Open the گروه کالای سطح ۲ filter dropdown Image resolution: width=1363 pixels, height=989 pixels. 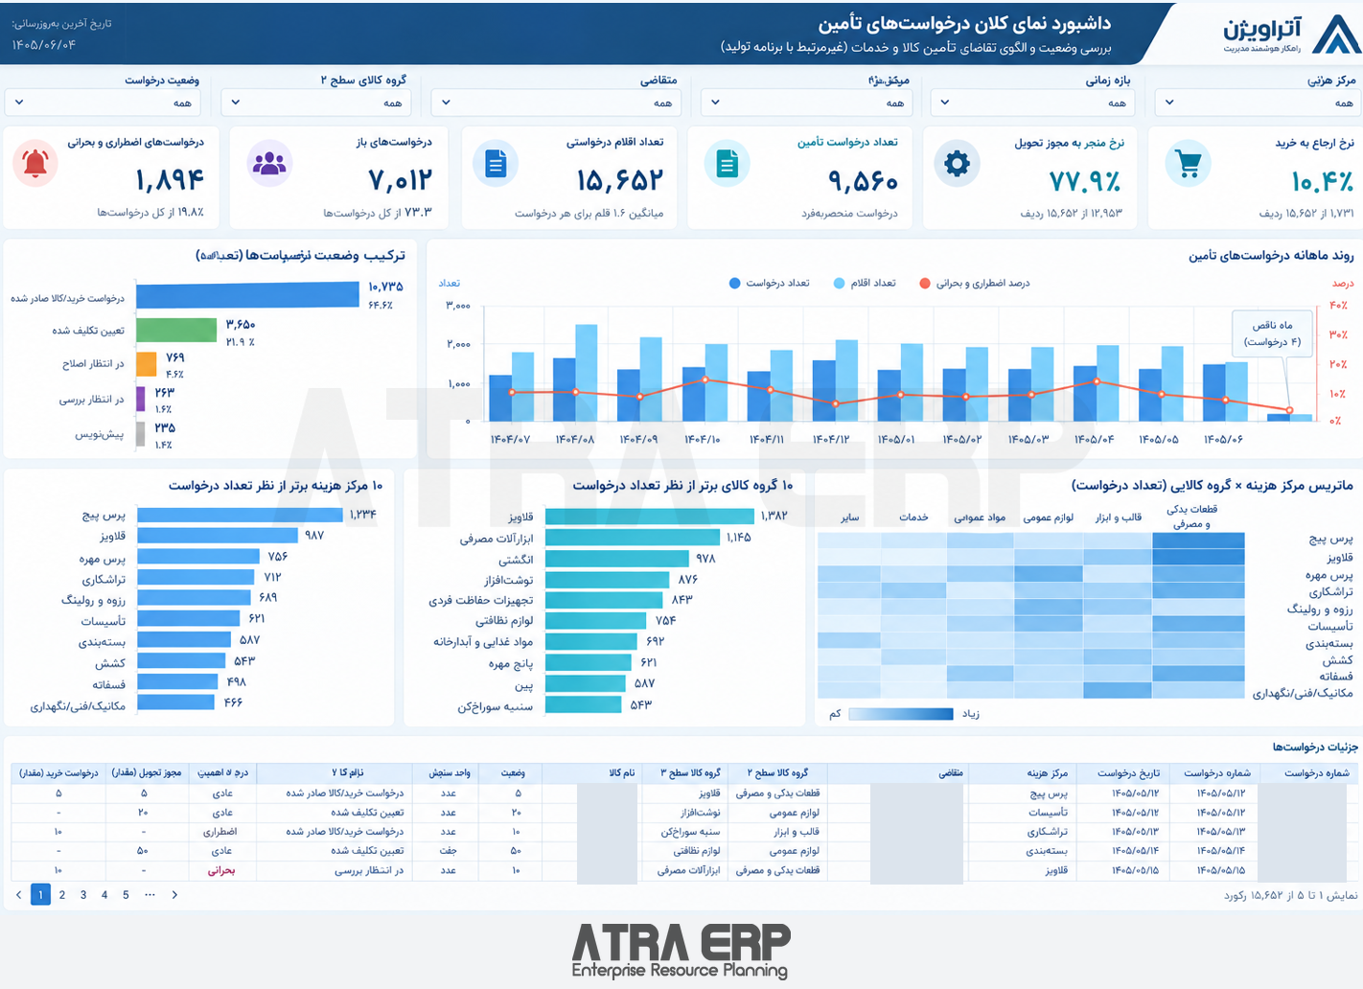pyautogui.click(x=315, y=103)
